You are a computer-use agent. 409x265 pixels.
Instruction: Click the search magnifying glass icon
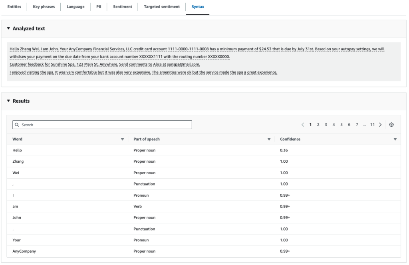pos(17,124)
